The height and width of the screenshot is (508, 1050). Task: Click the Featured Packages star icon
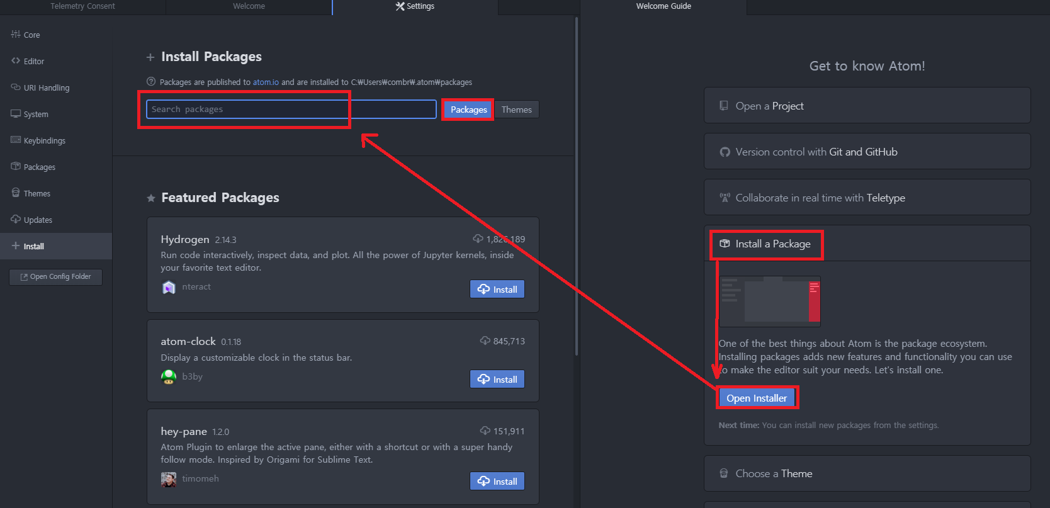pyautogui.click(x=151, y=198)
